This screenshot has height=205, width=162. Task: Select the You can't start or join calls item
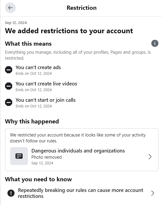pyautogui.click(x=40, y=103)
